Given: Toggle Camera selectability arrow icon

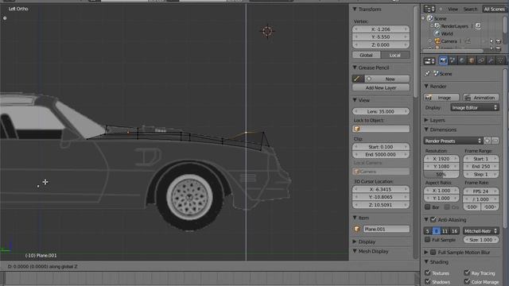Looking at the screenshot, I should 492,41.
